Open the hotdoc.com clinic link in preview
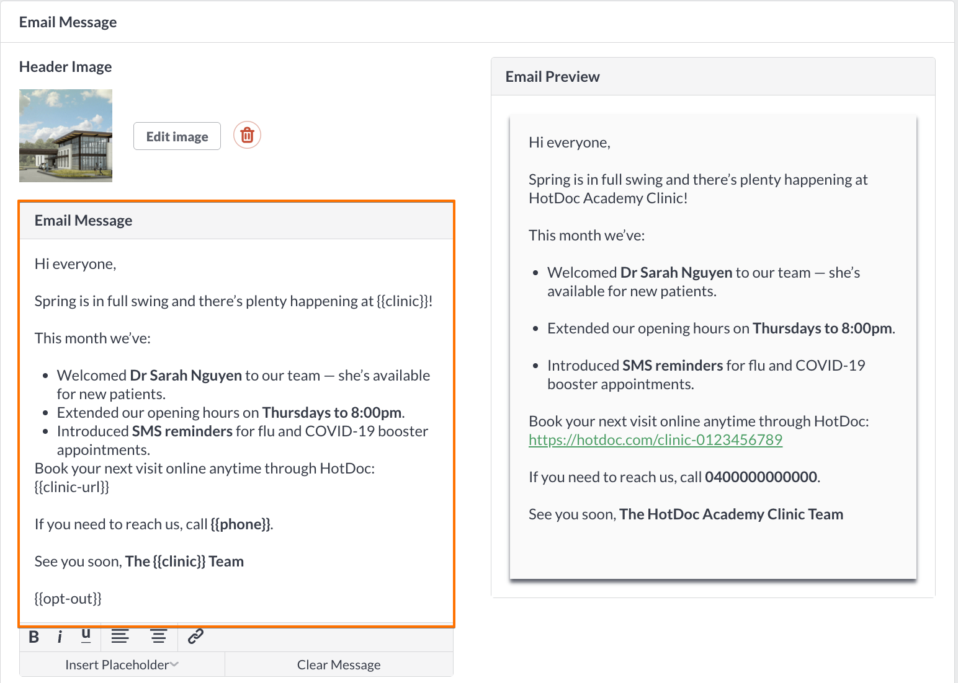 (x=655, y=440)
